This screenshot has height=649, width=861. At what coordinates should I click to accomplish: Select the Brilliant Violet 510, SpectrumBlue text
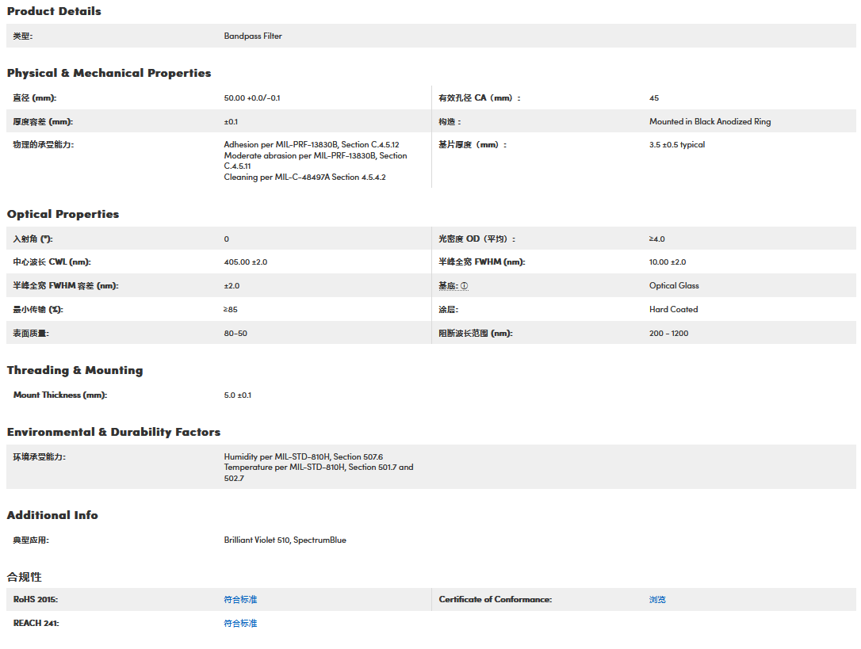[x=285, y=540]
